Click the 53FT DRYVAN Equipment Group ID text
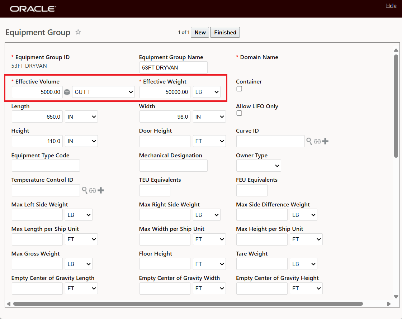The image size is (402, 319). tap(29, 66)
